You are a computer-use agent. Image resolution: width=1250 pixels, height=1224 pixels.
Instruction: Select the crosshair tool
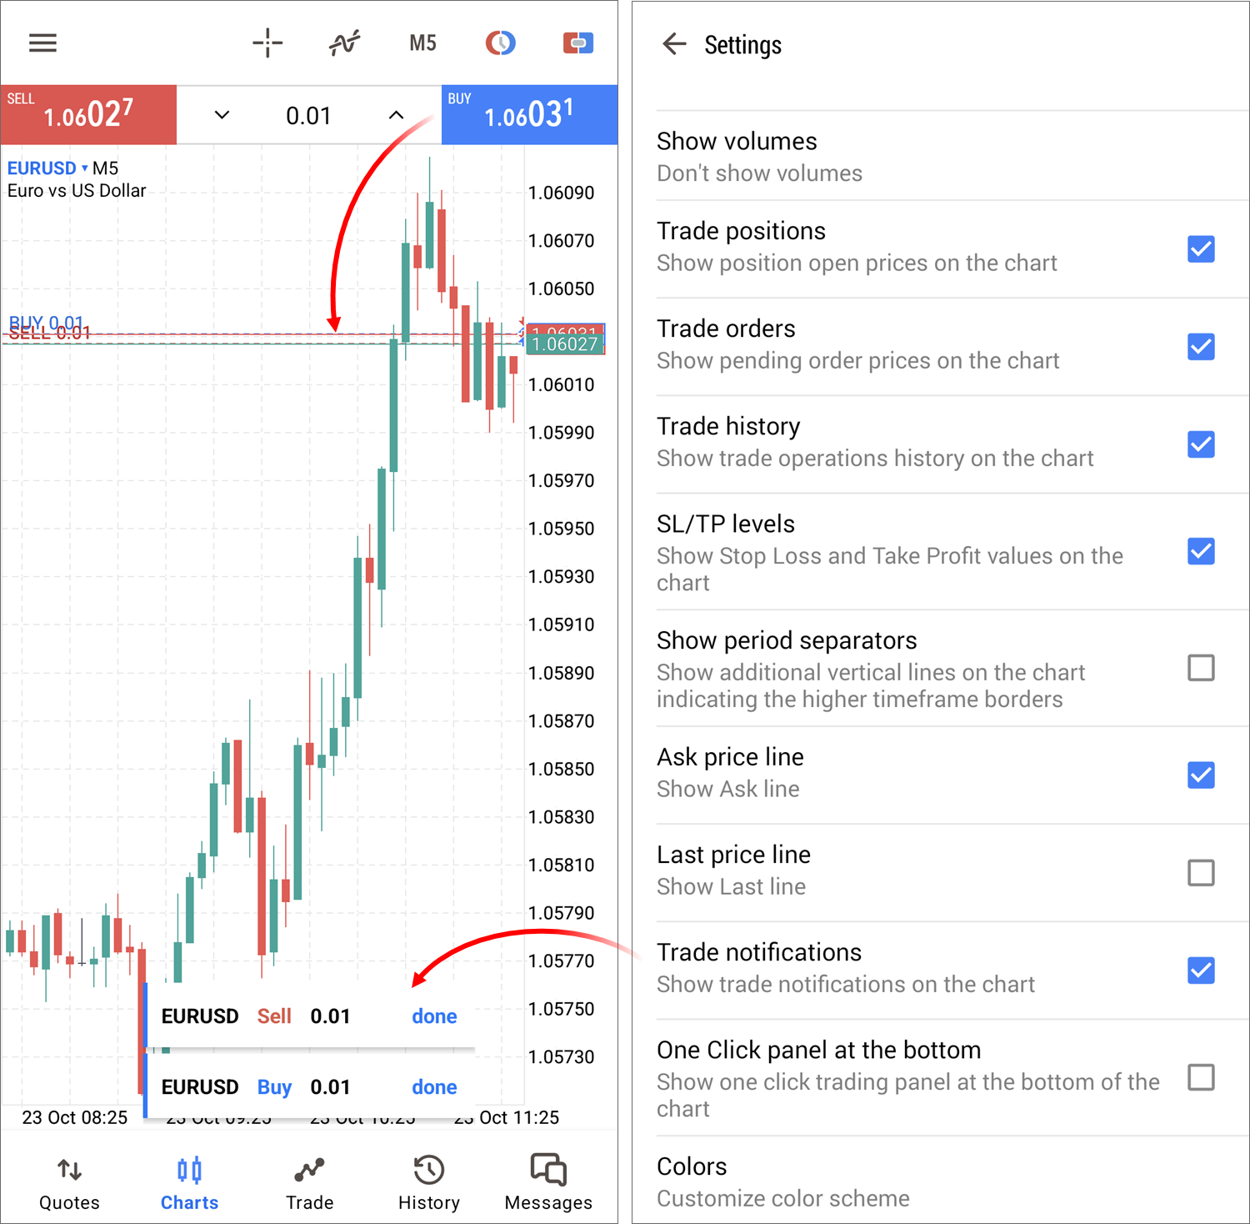pos(267,43)
